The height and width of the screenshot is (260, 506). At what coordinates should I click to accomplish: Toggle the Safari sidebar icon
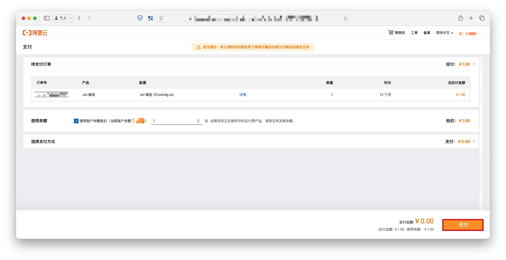(47, 18)
